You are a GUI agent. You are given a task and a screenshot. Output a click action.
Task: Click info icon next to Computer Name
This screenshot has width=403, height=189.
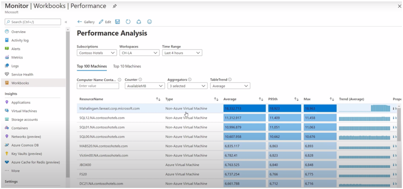(x=119, y=80)
